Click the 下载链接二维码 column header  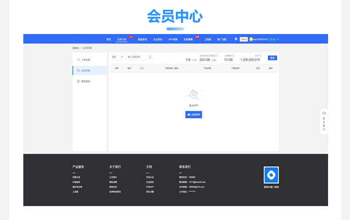(171, 68)
